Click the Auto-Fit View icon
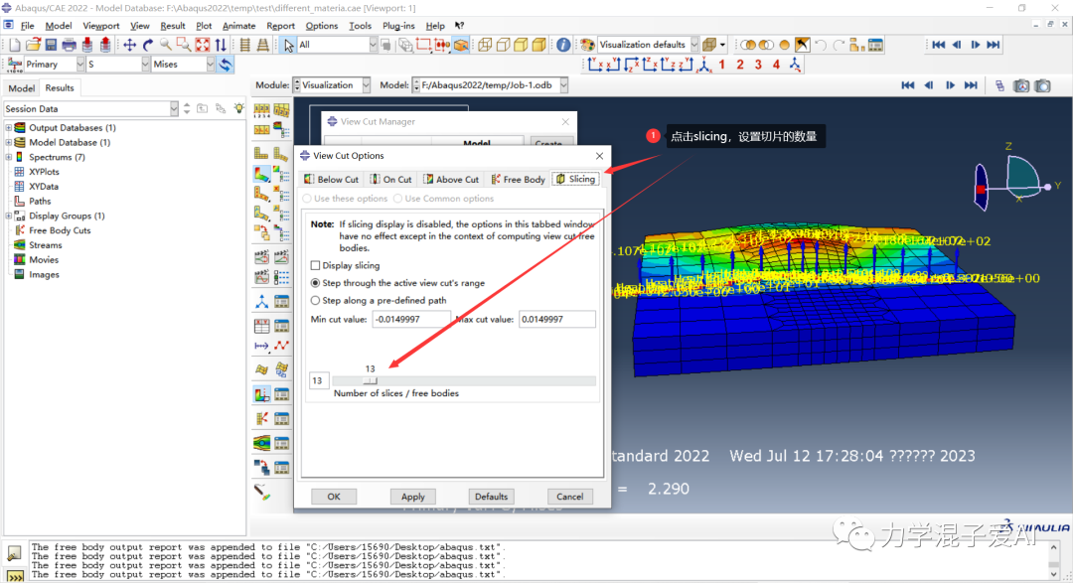This screenshot has height=583, width=1073. 203,45
